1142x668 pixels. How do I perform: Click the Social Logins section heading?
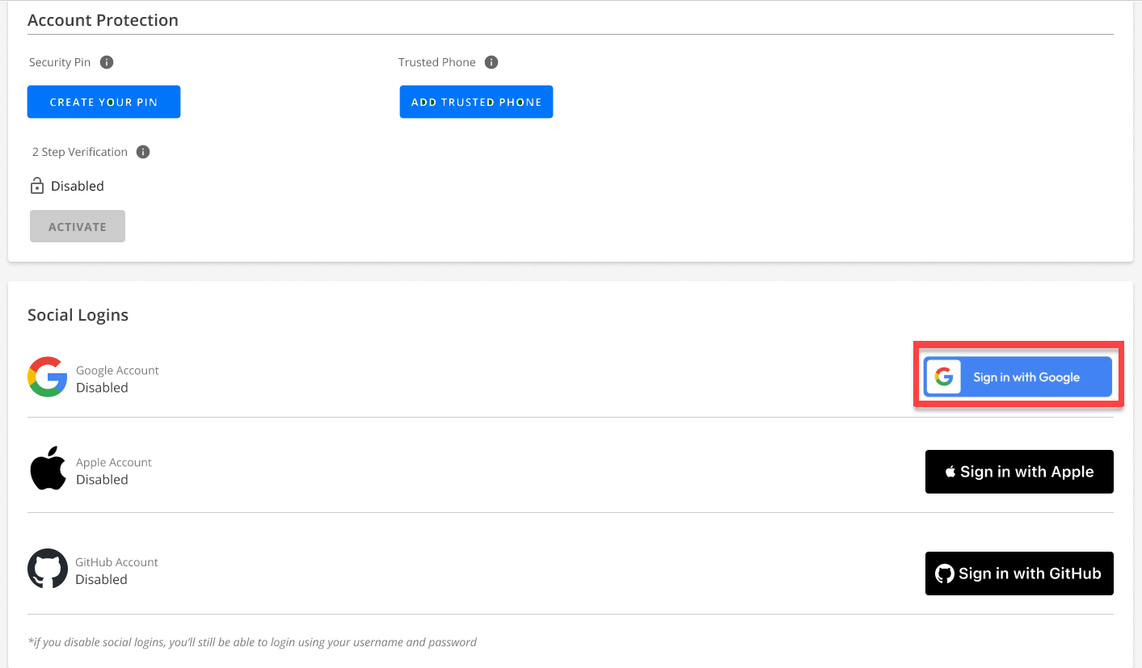click(78, 314)
